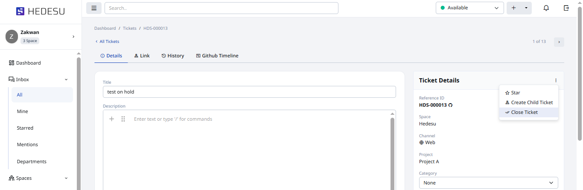Go back to All Tickets link
Screen dimensions: 583x190
coord(108,42)
